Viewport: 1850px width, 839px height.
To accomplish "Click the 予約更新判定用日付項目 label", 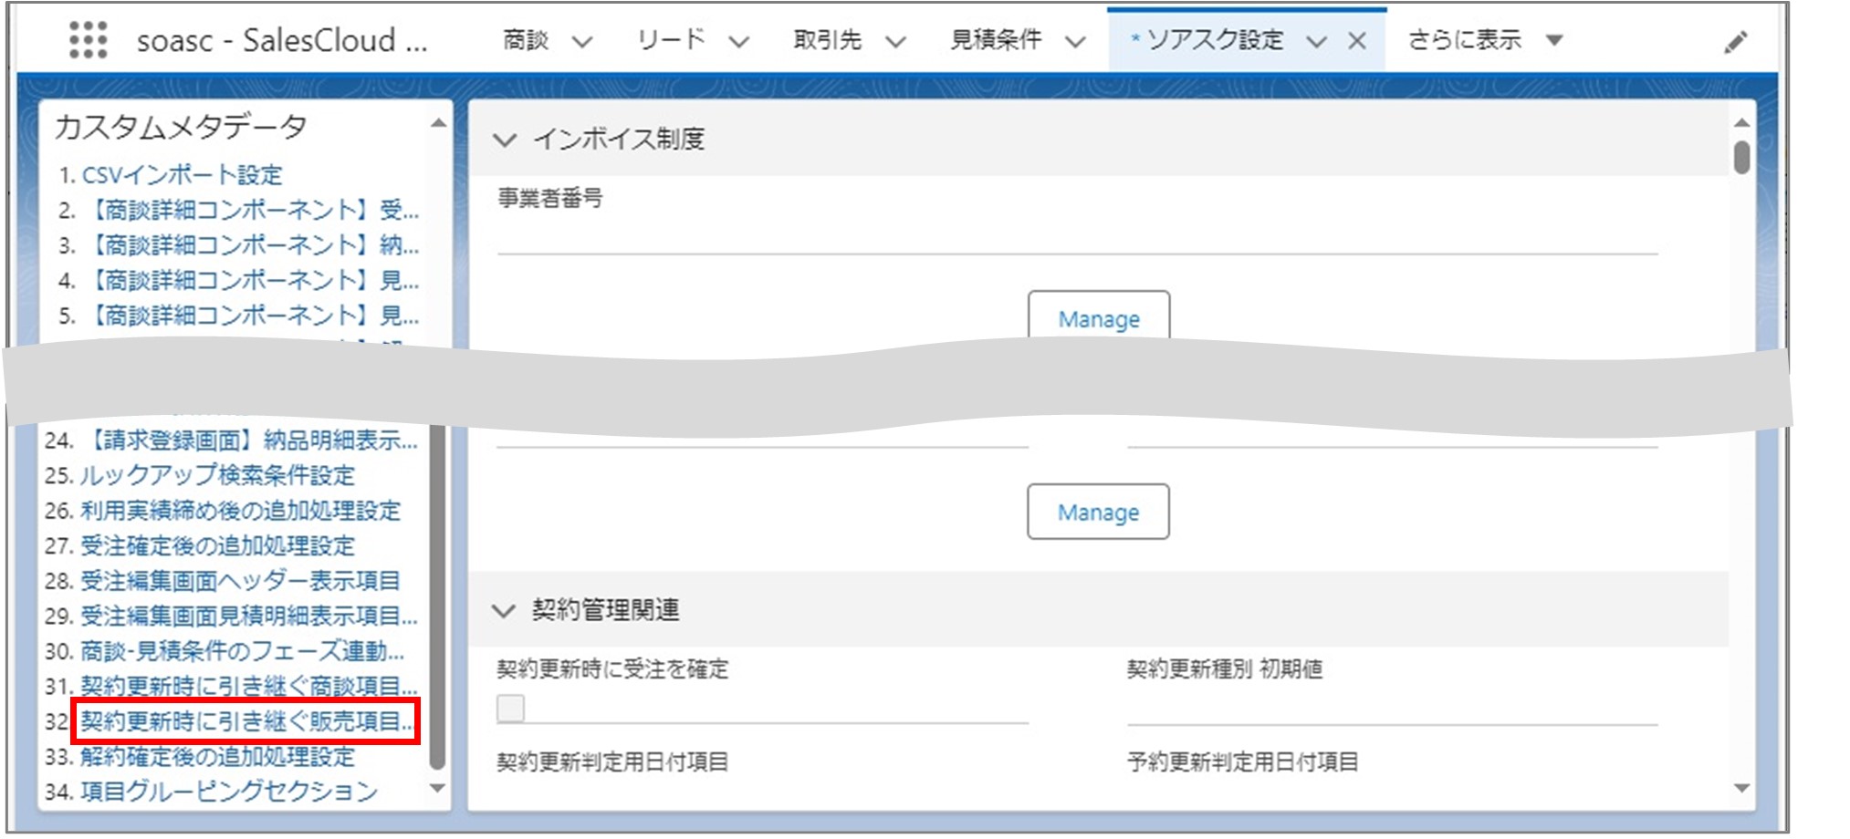I will pos(1242,761).
